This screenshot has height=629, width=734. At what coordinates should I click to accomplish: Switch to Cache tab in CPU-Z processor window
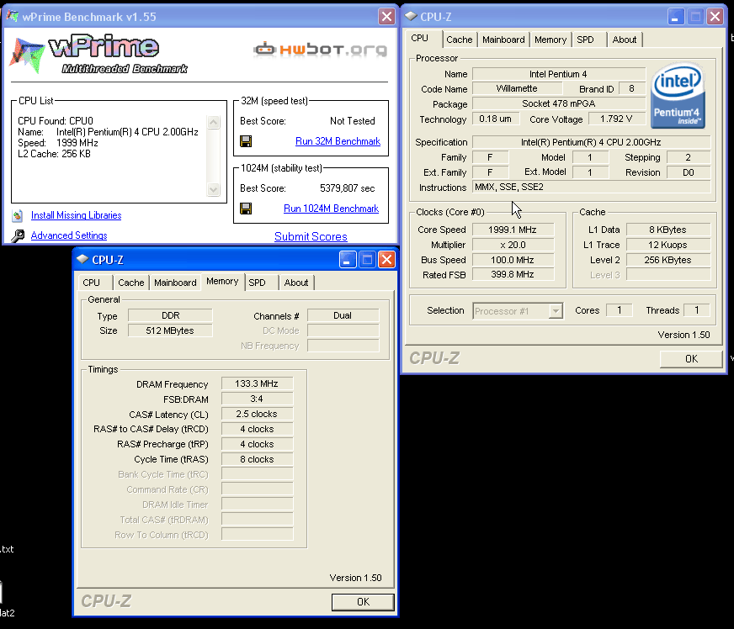click(460, 40)
